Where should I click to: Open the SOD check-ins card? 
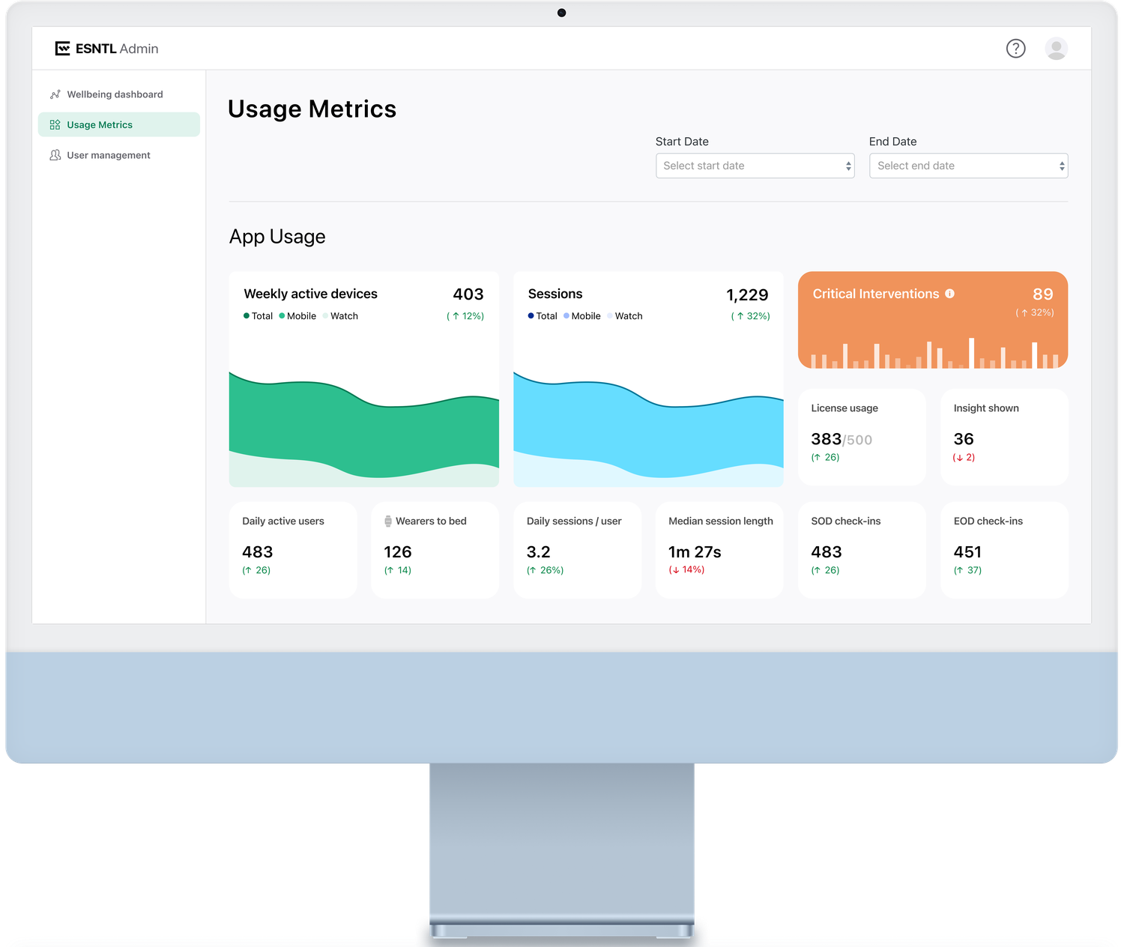click(x=862, y=550)
